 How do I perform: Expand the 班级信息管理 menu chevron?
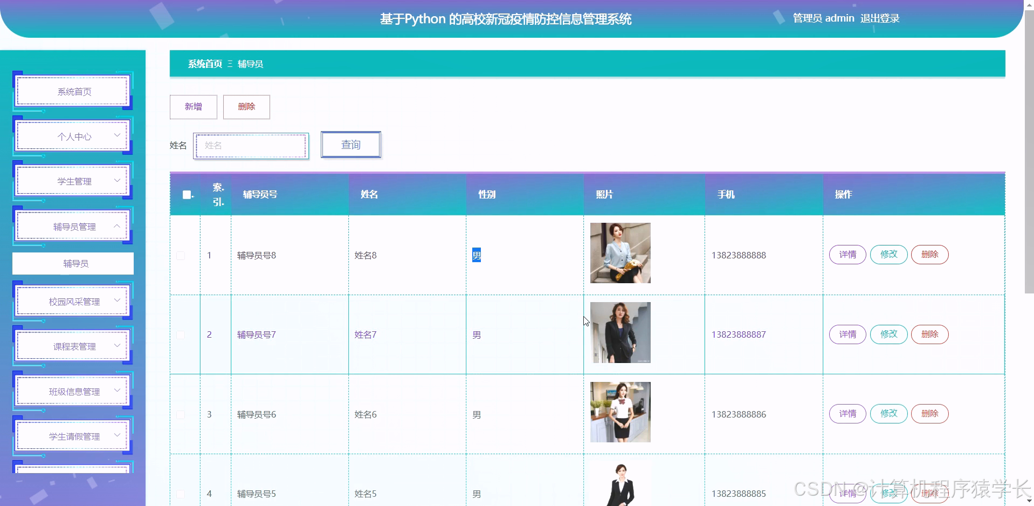point(117,391)
